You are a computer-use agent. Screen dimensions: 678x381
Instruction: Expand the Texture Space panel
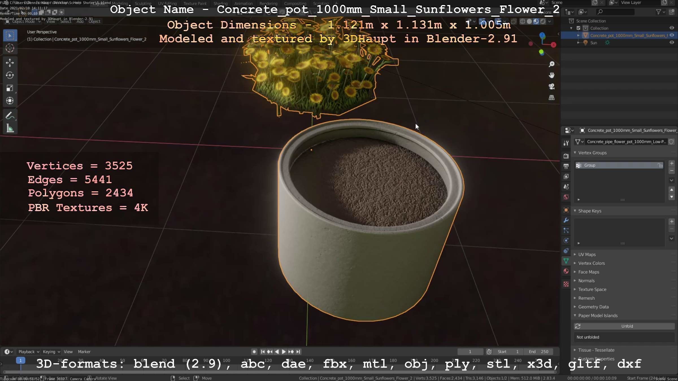point(575,290)
